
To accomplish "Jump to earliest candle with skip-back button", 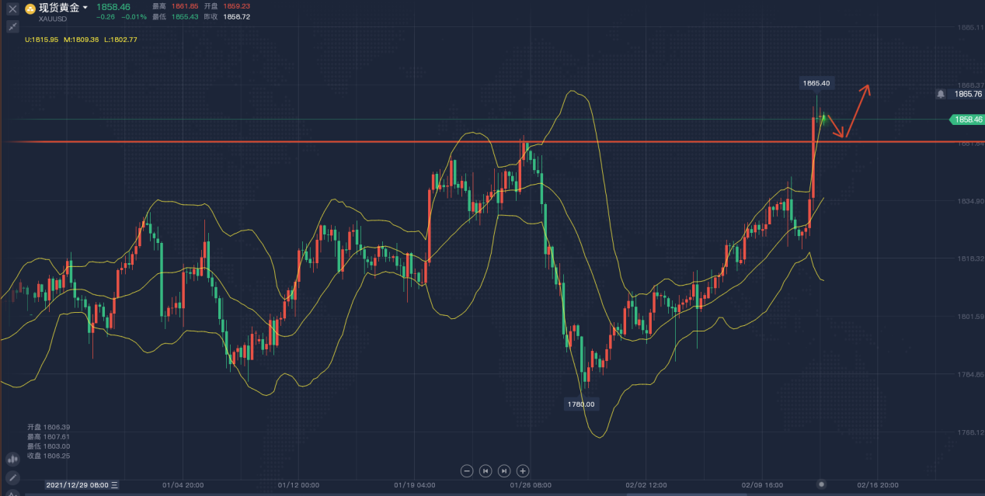I will tap(486, 470).
